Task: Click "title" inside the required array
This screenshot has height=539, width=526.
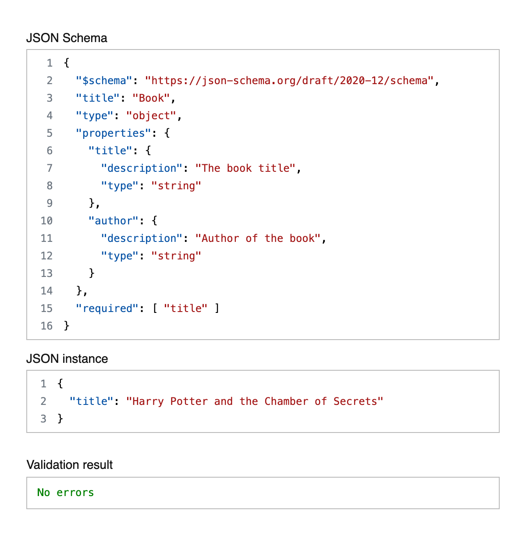Action: pyautogui.click(x=185, y=309)
